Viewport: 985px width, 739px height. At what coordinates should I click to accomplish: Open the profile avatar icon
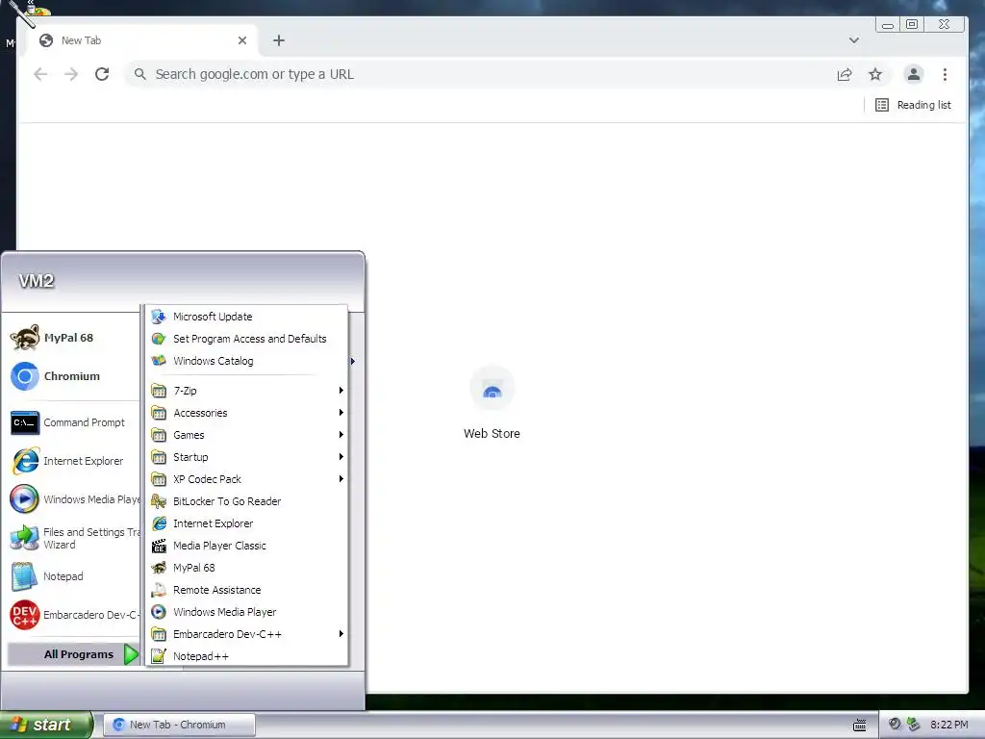pos(914,74)
